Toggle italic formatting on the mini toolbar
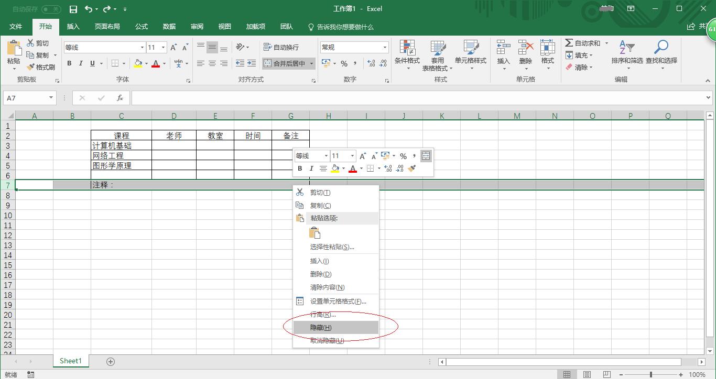Image resolution: width=716 pixels, height=379 pixels. click(311, 169)
